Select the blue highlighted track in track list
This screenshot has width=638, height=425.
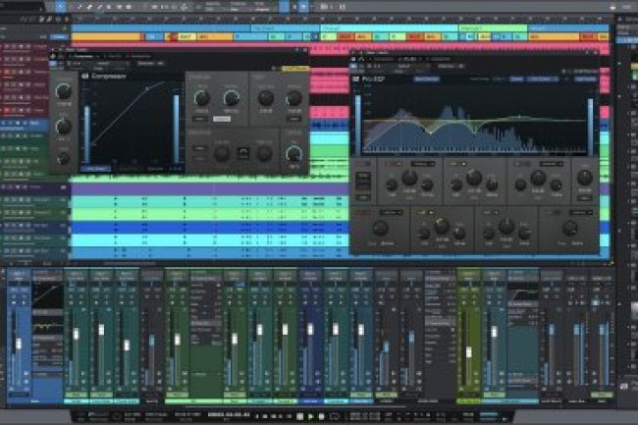pos(25,123)
